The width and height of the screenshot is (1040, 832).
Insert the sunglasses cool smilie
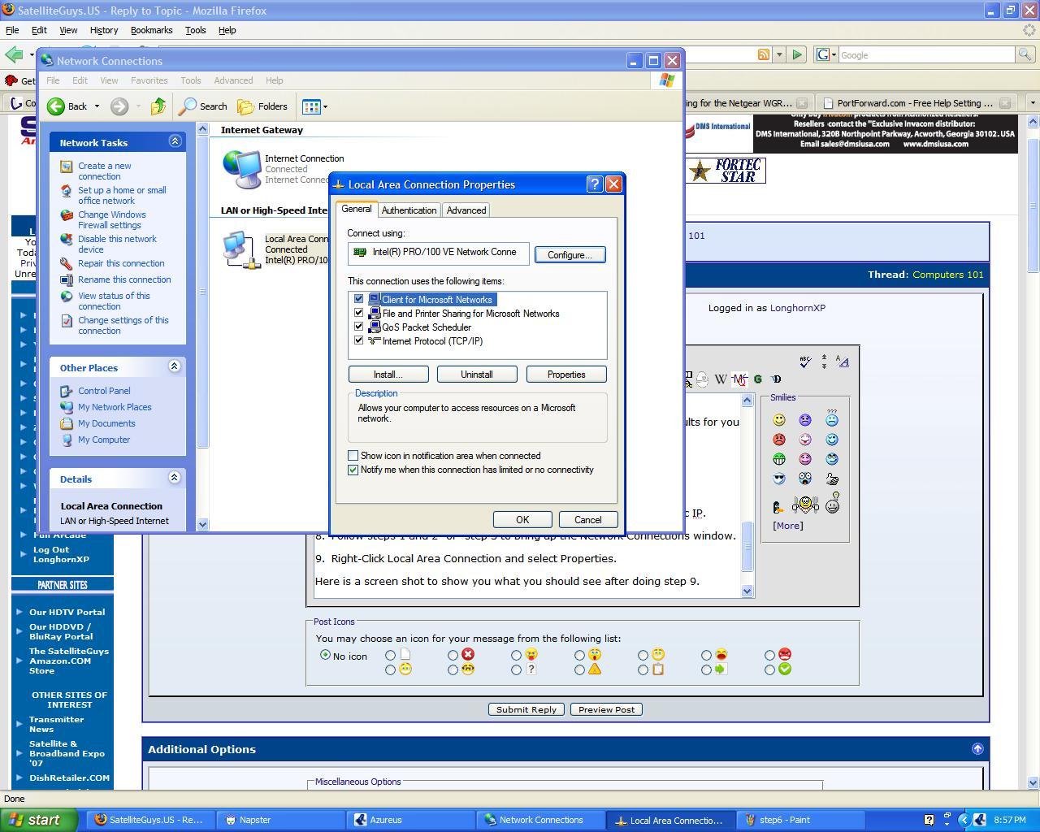pyautogui.click(x=779, y=479)
